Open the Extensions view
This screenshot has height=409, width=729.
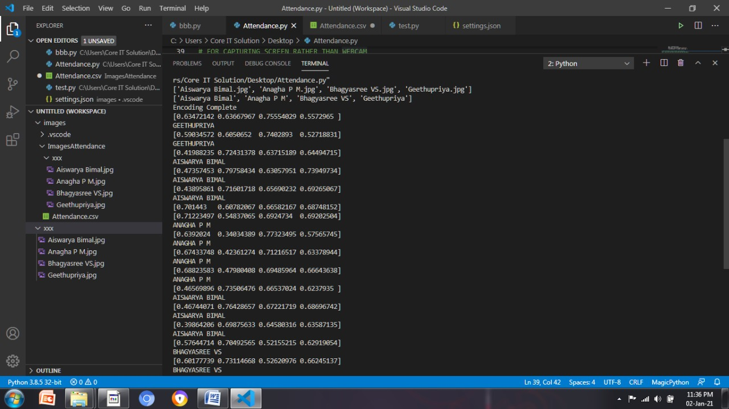(x=13, y=140)
